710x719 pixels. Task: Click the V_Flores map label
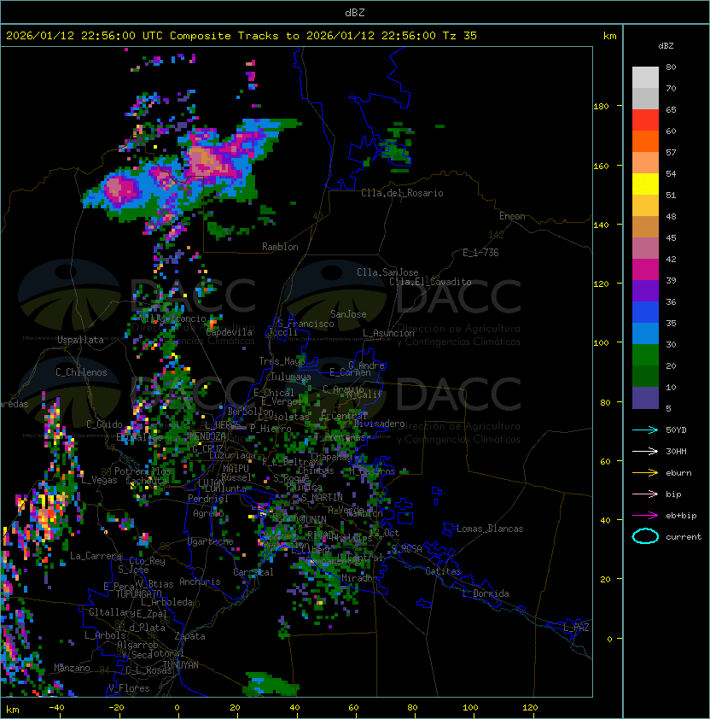pyautogui.click(x=129, y=688)
